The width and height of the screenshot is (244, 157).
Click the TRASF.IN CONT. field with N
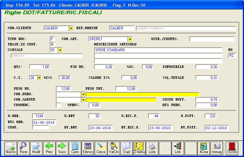tap(53, 45)
